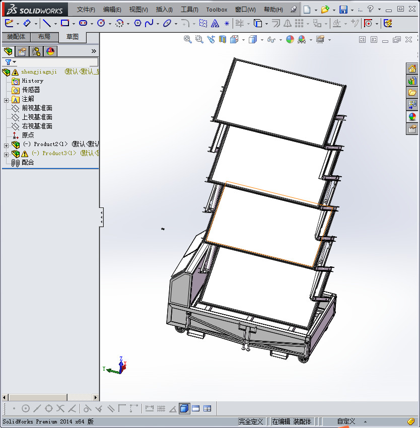Expand the Product2<1> component node
This screenshot has width=420, height=428.
pos(6,146)
